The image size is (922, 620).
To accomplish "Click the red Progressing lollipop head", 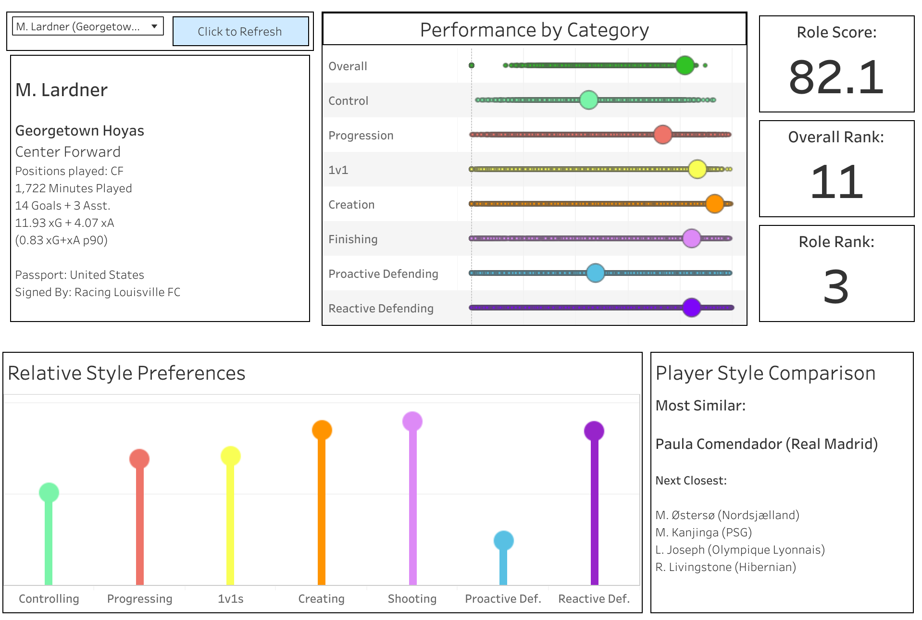I will [x=139, y=459].
